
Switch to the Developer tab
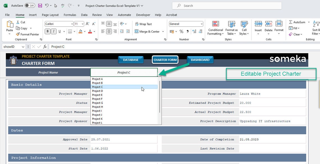143,15
